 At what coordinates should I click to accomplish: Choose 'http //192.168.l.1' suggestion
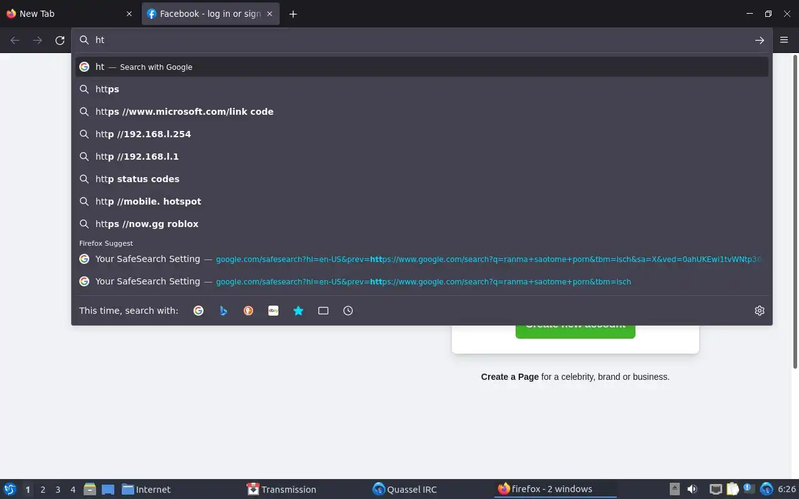click(422, 157)
